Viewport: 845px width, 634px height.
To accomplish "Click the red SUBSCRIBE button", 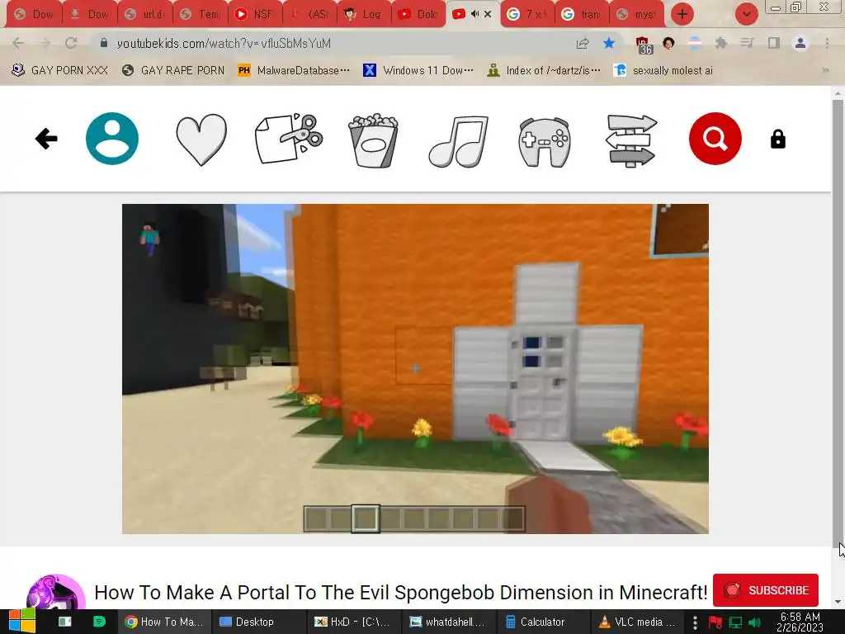I will point(765,590).
